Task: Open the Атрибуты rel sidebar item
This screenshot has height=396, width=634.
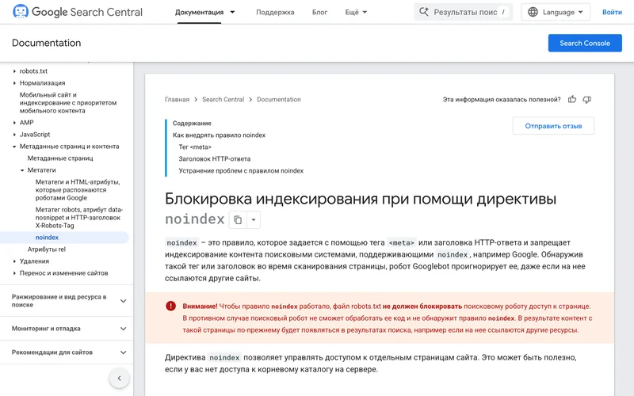Action: 47,249
